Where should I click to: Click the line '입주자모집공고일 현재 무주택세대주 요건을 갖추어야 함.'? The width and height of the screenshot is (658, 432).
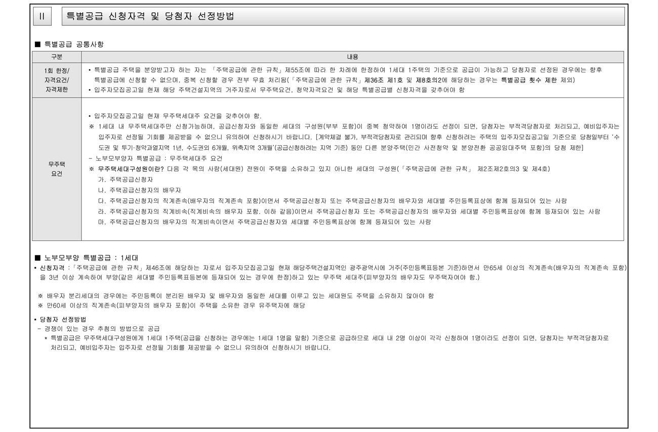(175, 116)
